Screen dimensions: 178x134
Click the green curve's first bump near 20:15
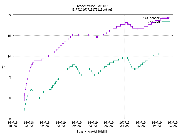click(31, 90)
